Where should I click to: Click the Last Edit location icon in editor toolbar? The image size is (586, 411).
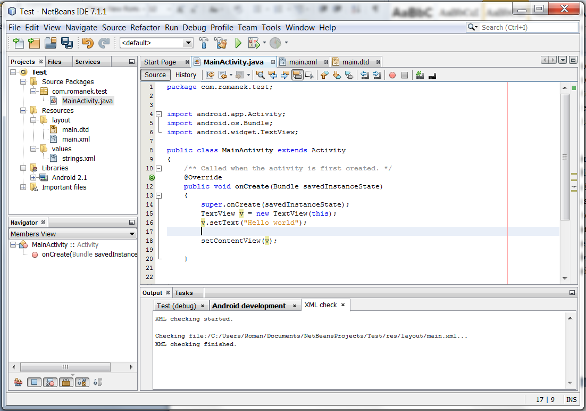click(x=210, y=75)
